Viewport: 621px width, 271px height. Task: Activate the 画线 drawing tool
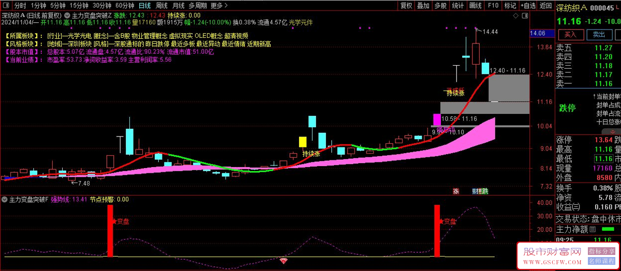pos(475,6)
